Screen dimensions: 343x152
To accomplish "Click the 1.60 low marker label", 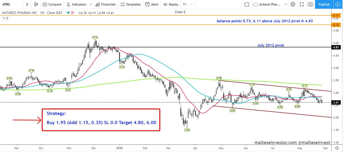I will point(187,130).
